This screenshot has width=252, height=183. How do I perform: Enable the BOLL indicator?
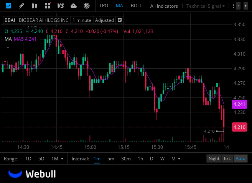pyautogui.click(x=136, y=6)
